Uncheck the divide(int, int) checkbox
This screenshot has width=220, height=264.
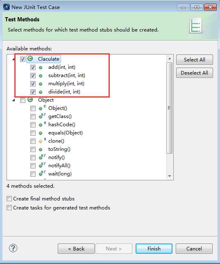[x=33, y=92]
